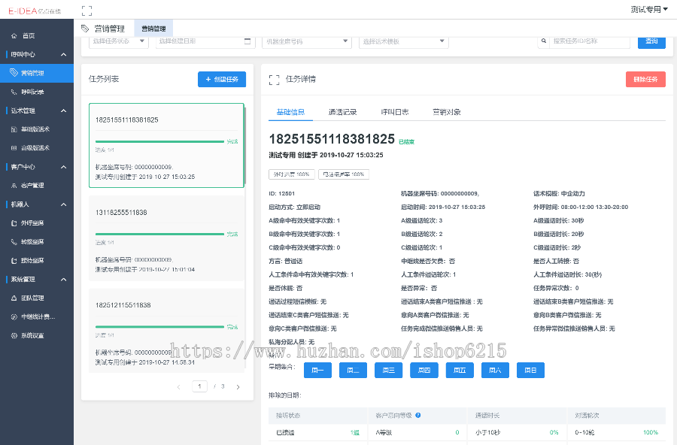Screen dimensions: 677x445
Task: Click task list page number box
Action: (x=199, y=386)
